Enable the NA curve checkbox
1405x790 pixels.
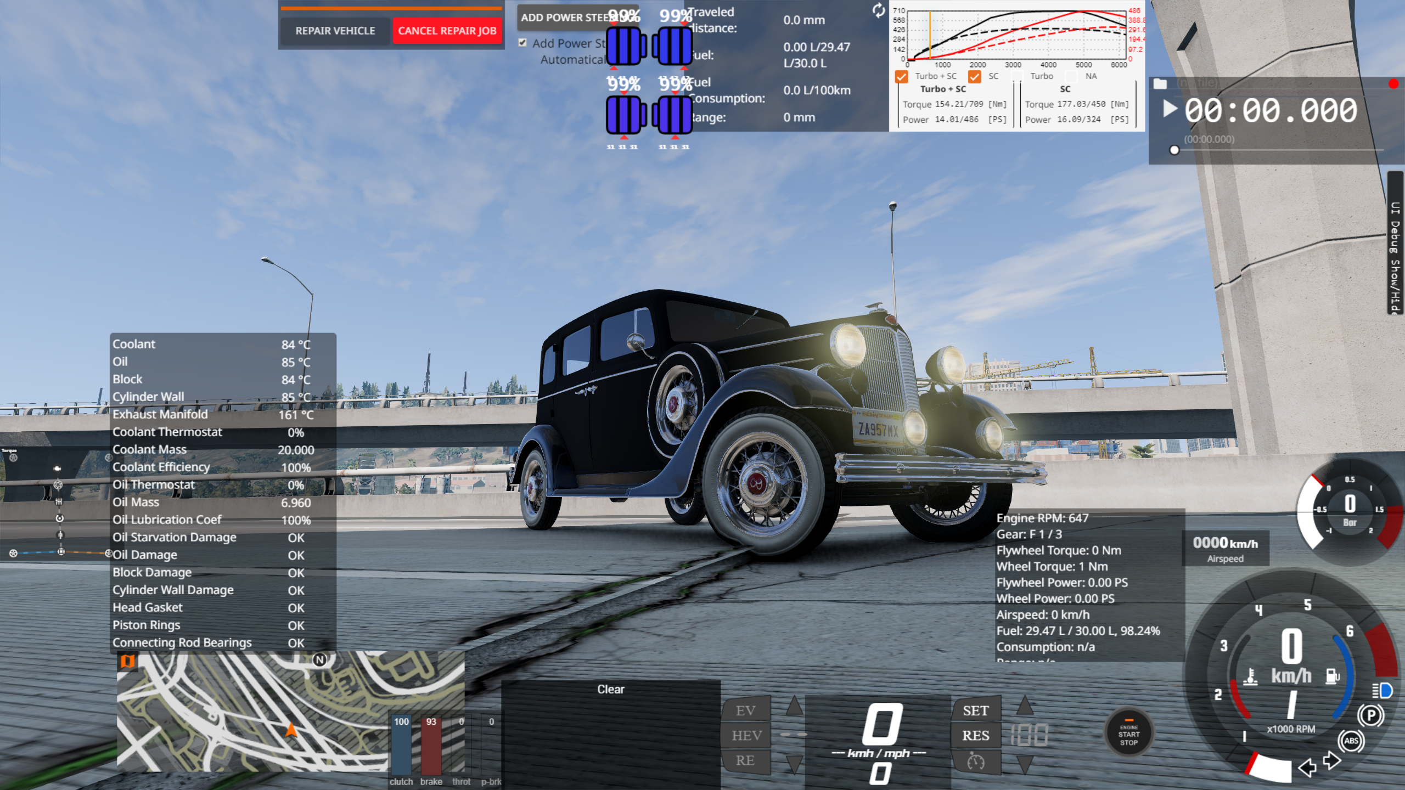point(1071,76)
